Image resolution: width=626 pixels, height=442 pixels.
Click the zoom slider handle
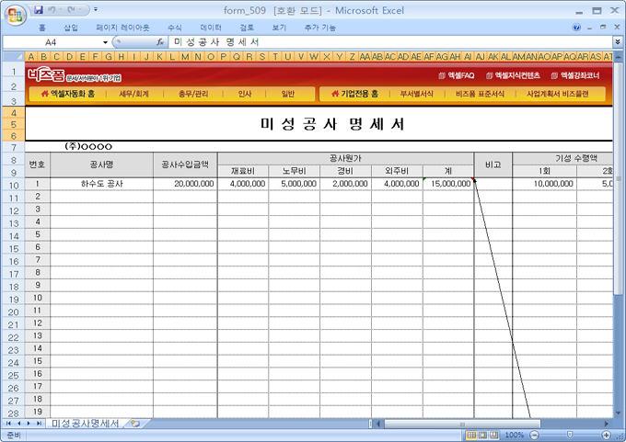click(568, 435)
